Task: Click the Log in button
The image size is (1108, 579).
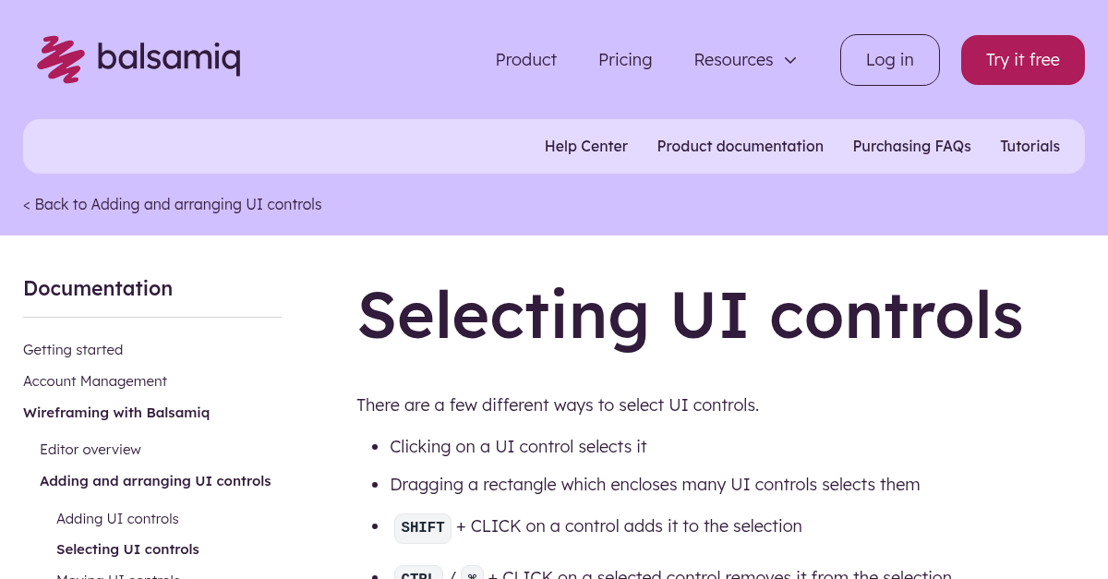Action: tap(889, 59)
